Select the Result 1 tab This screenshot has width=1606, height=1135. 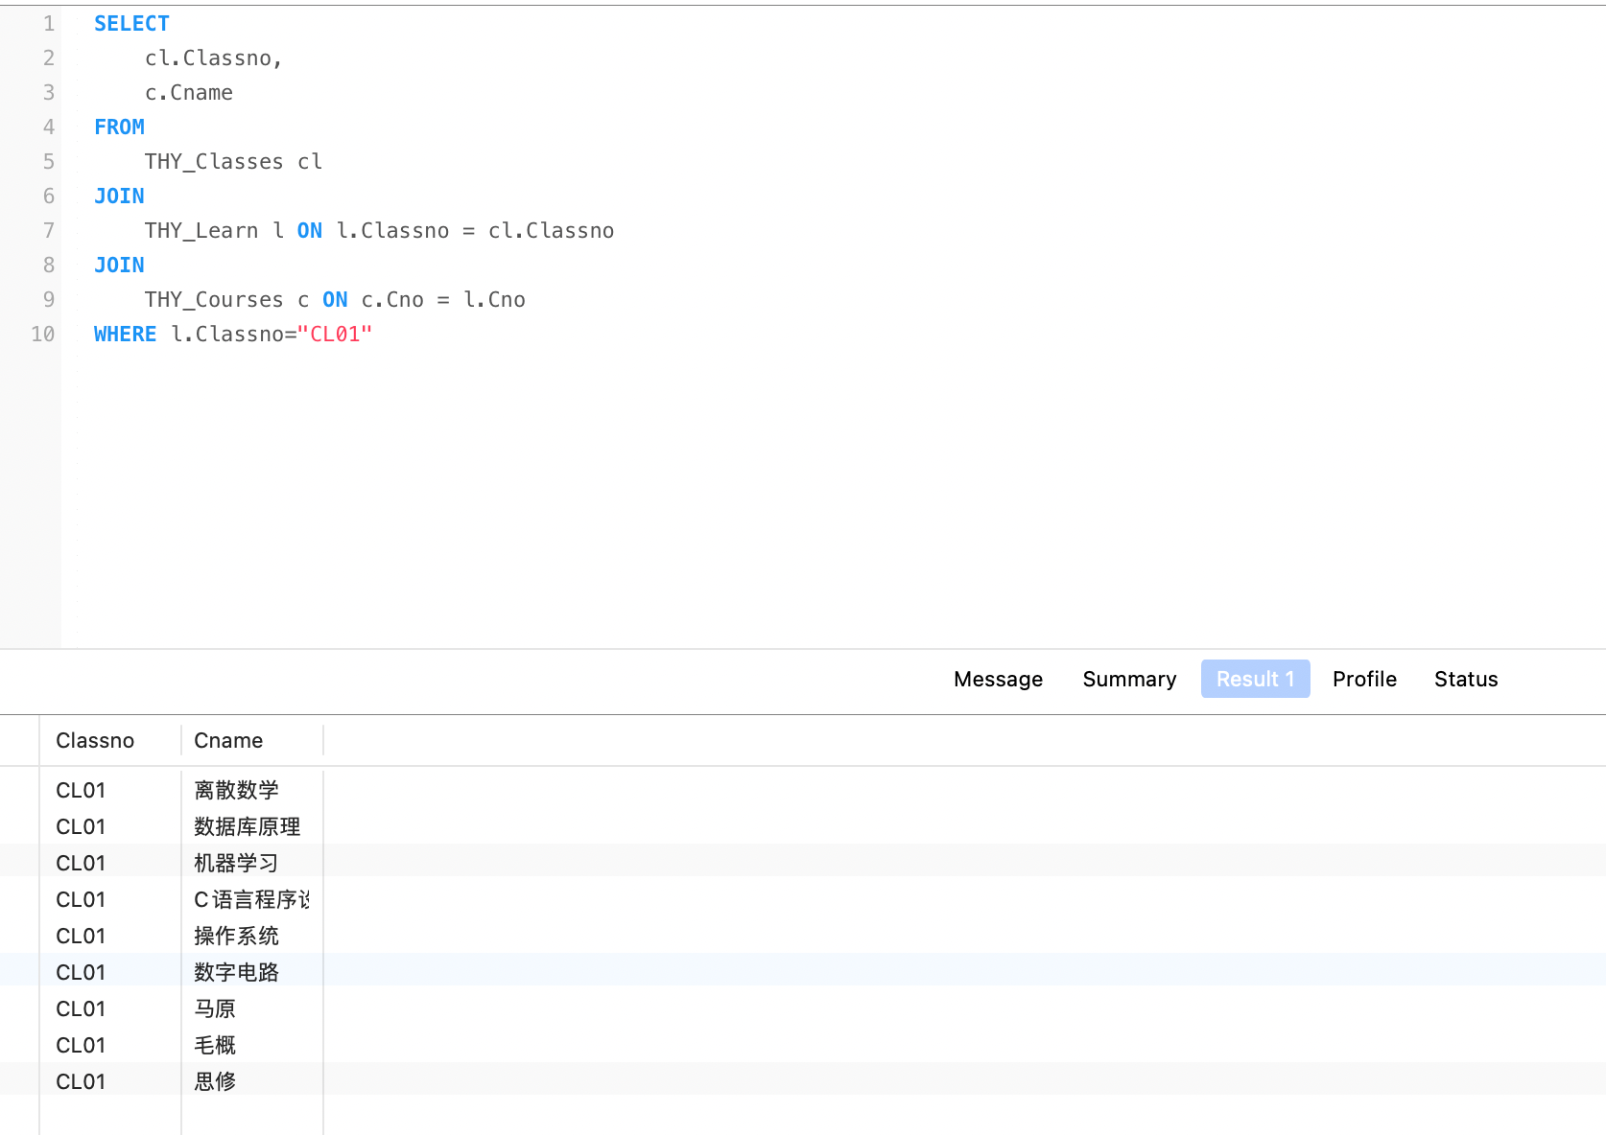point(1255,679)
